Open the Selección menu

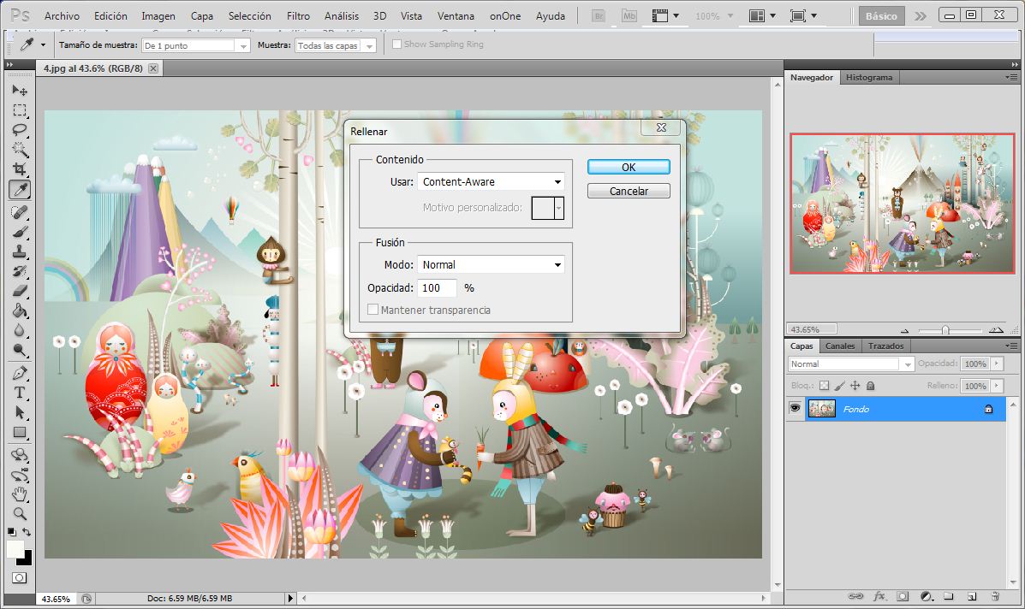[x=250, y=15]
